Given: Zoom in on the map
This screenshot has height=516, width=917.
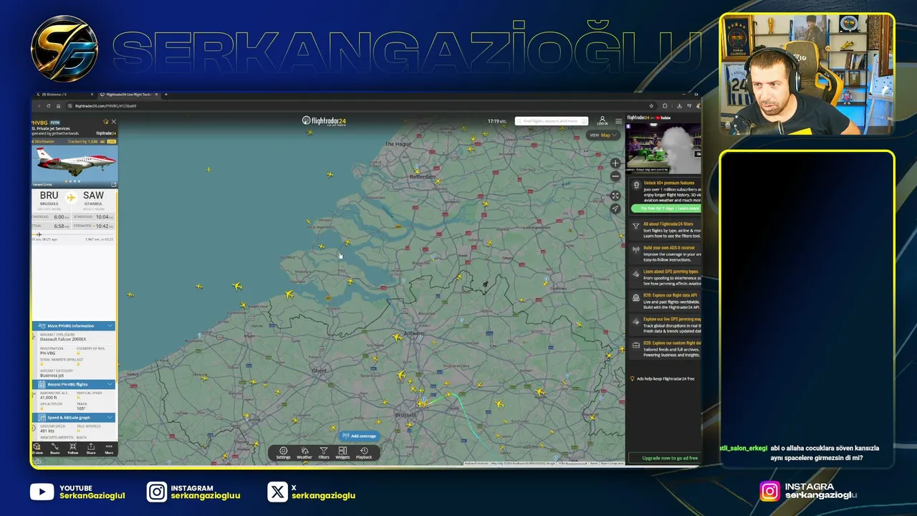Looking at the screenshot, I should click(615, 163).
